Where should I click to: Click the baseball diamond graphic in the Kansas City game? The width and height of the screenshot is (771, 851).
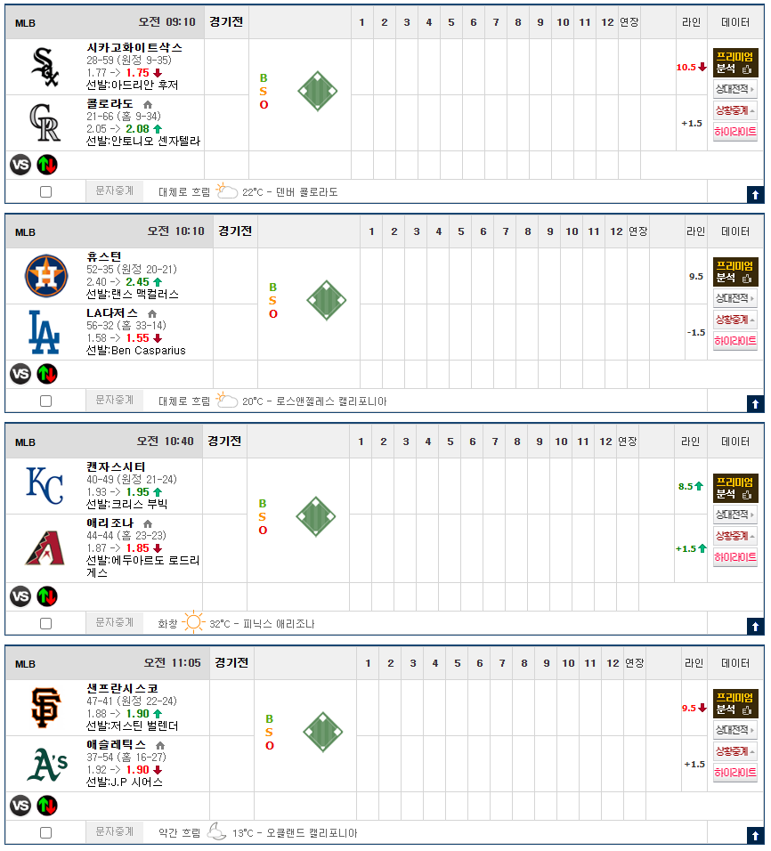coord(316,516)
